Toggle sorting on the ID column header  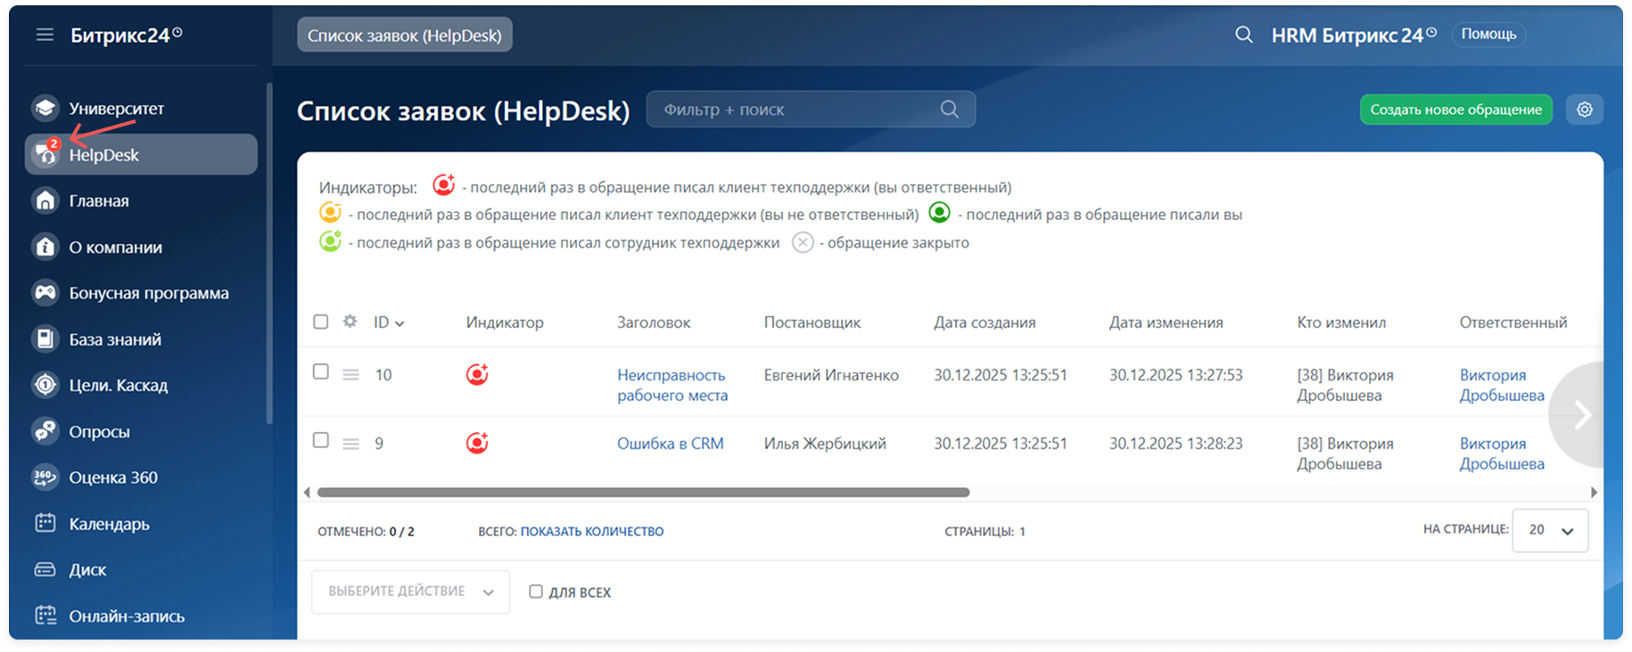point(388,322)
